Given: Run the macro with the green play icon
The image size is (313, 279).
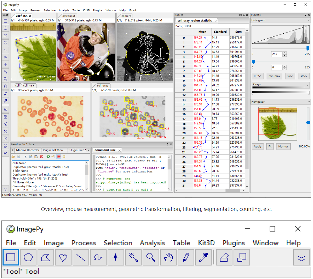Looking at the screenshot, I should tap(48, 157).
